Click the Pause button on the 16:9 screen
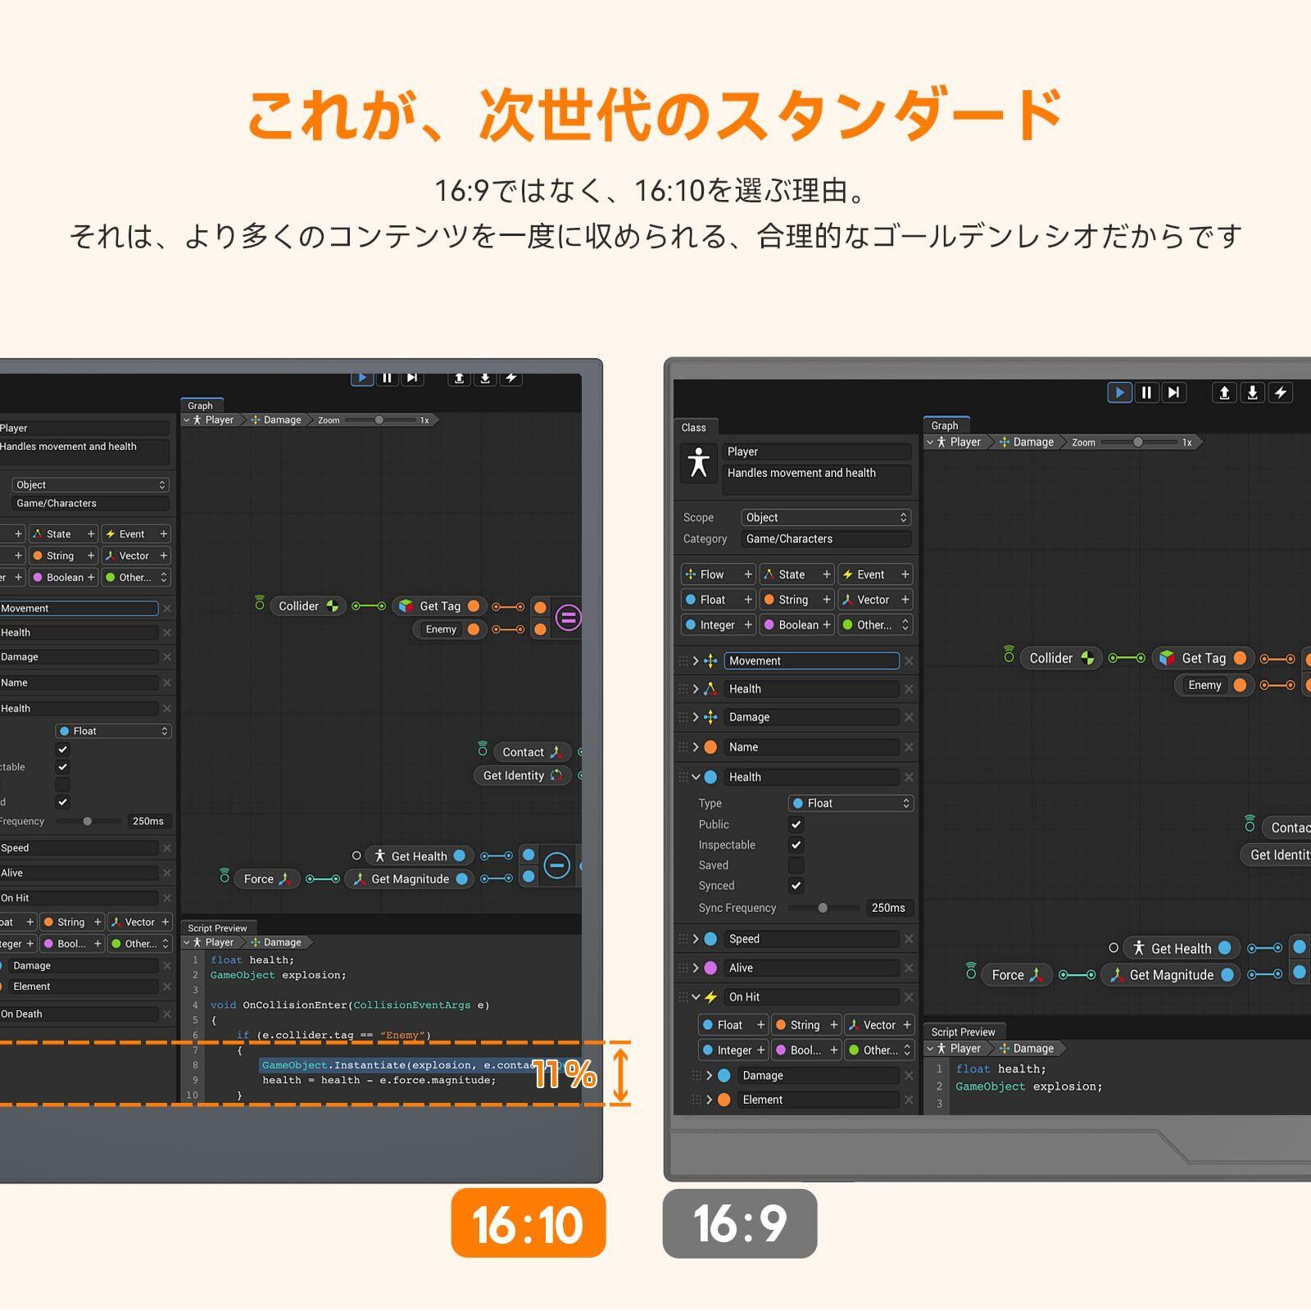This screenshot has width=1311, height=1311. (x=1147, y=392)
